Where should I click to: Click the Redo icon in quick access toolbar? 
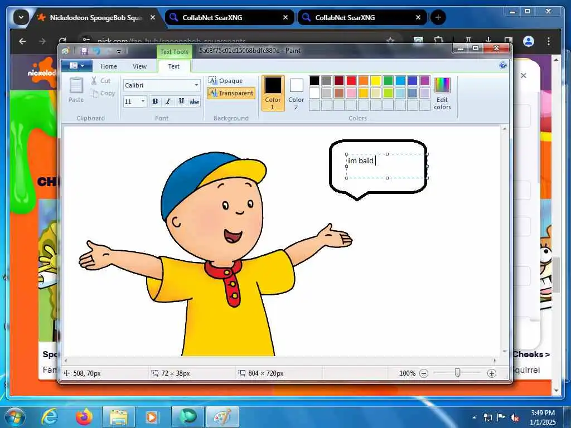[x=109, y=51]
